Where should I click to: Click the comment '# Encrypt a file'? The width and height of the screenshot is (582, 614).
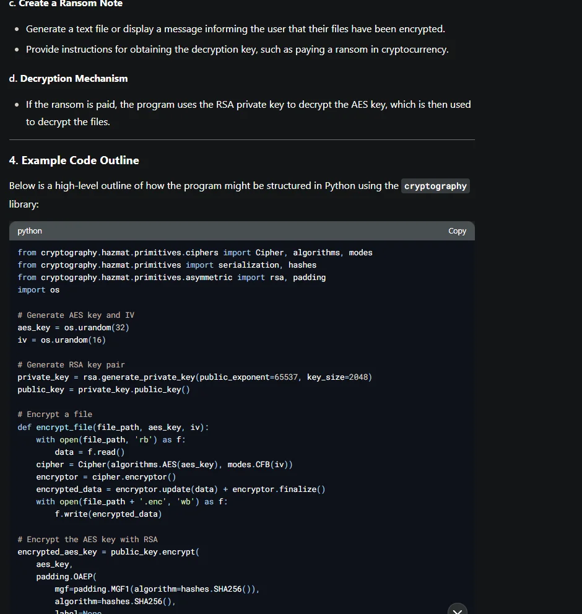point(55,414)
